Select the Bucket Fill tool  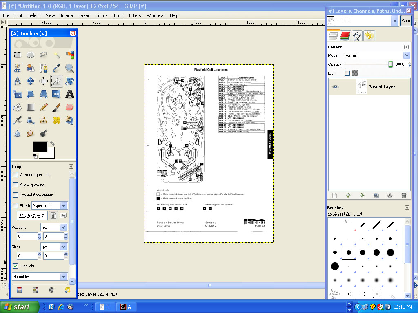18,108
